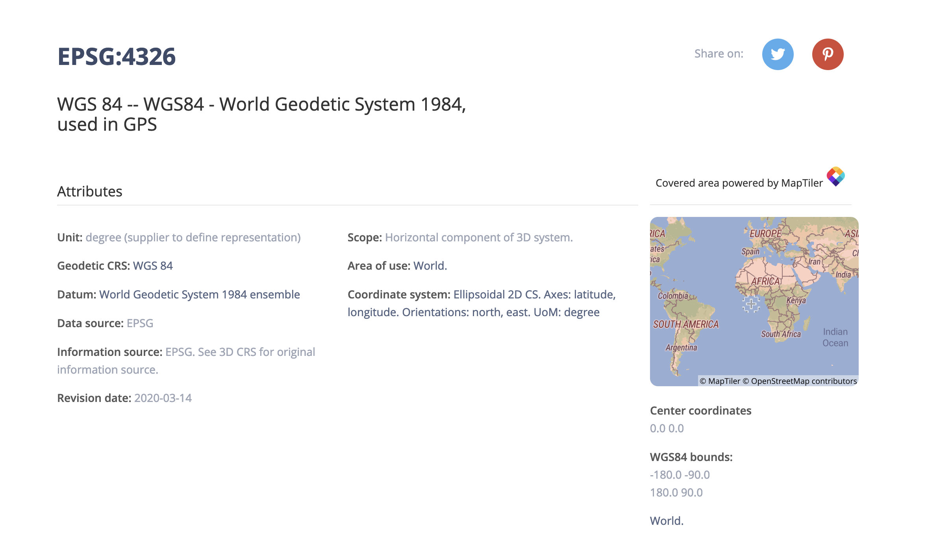Click the -180.0 -90.0 bounds value

[x=680, y=475]
